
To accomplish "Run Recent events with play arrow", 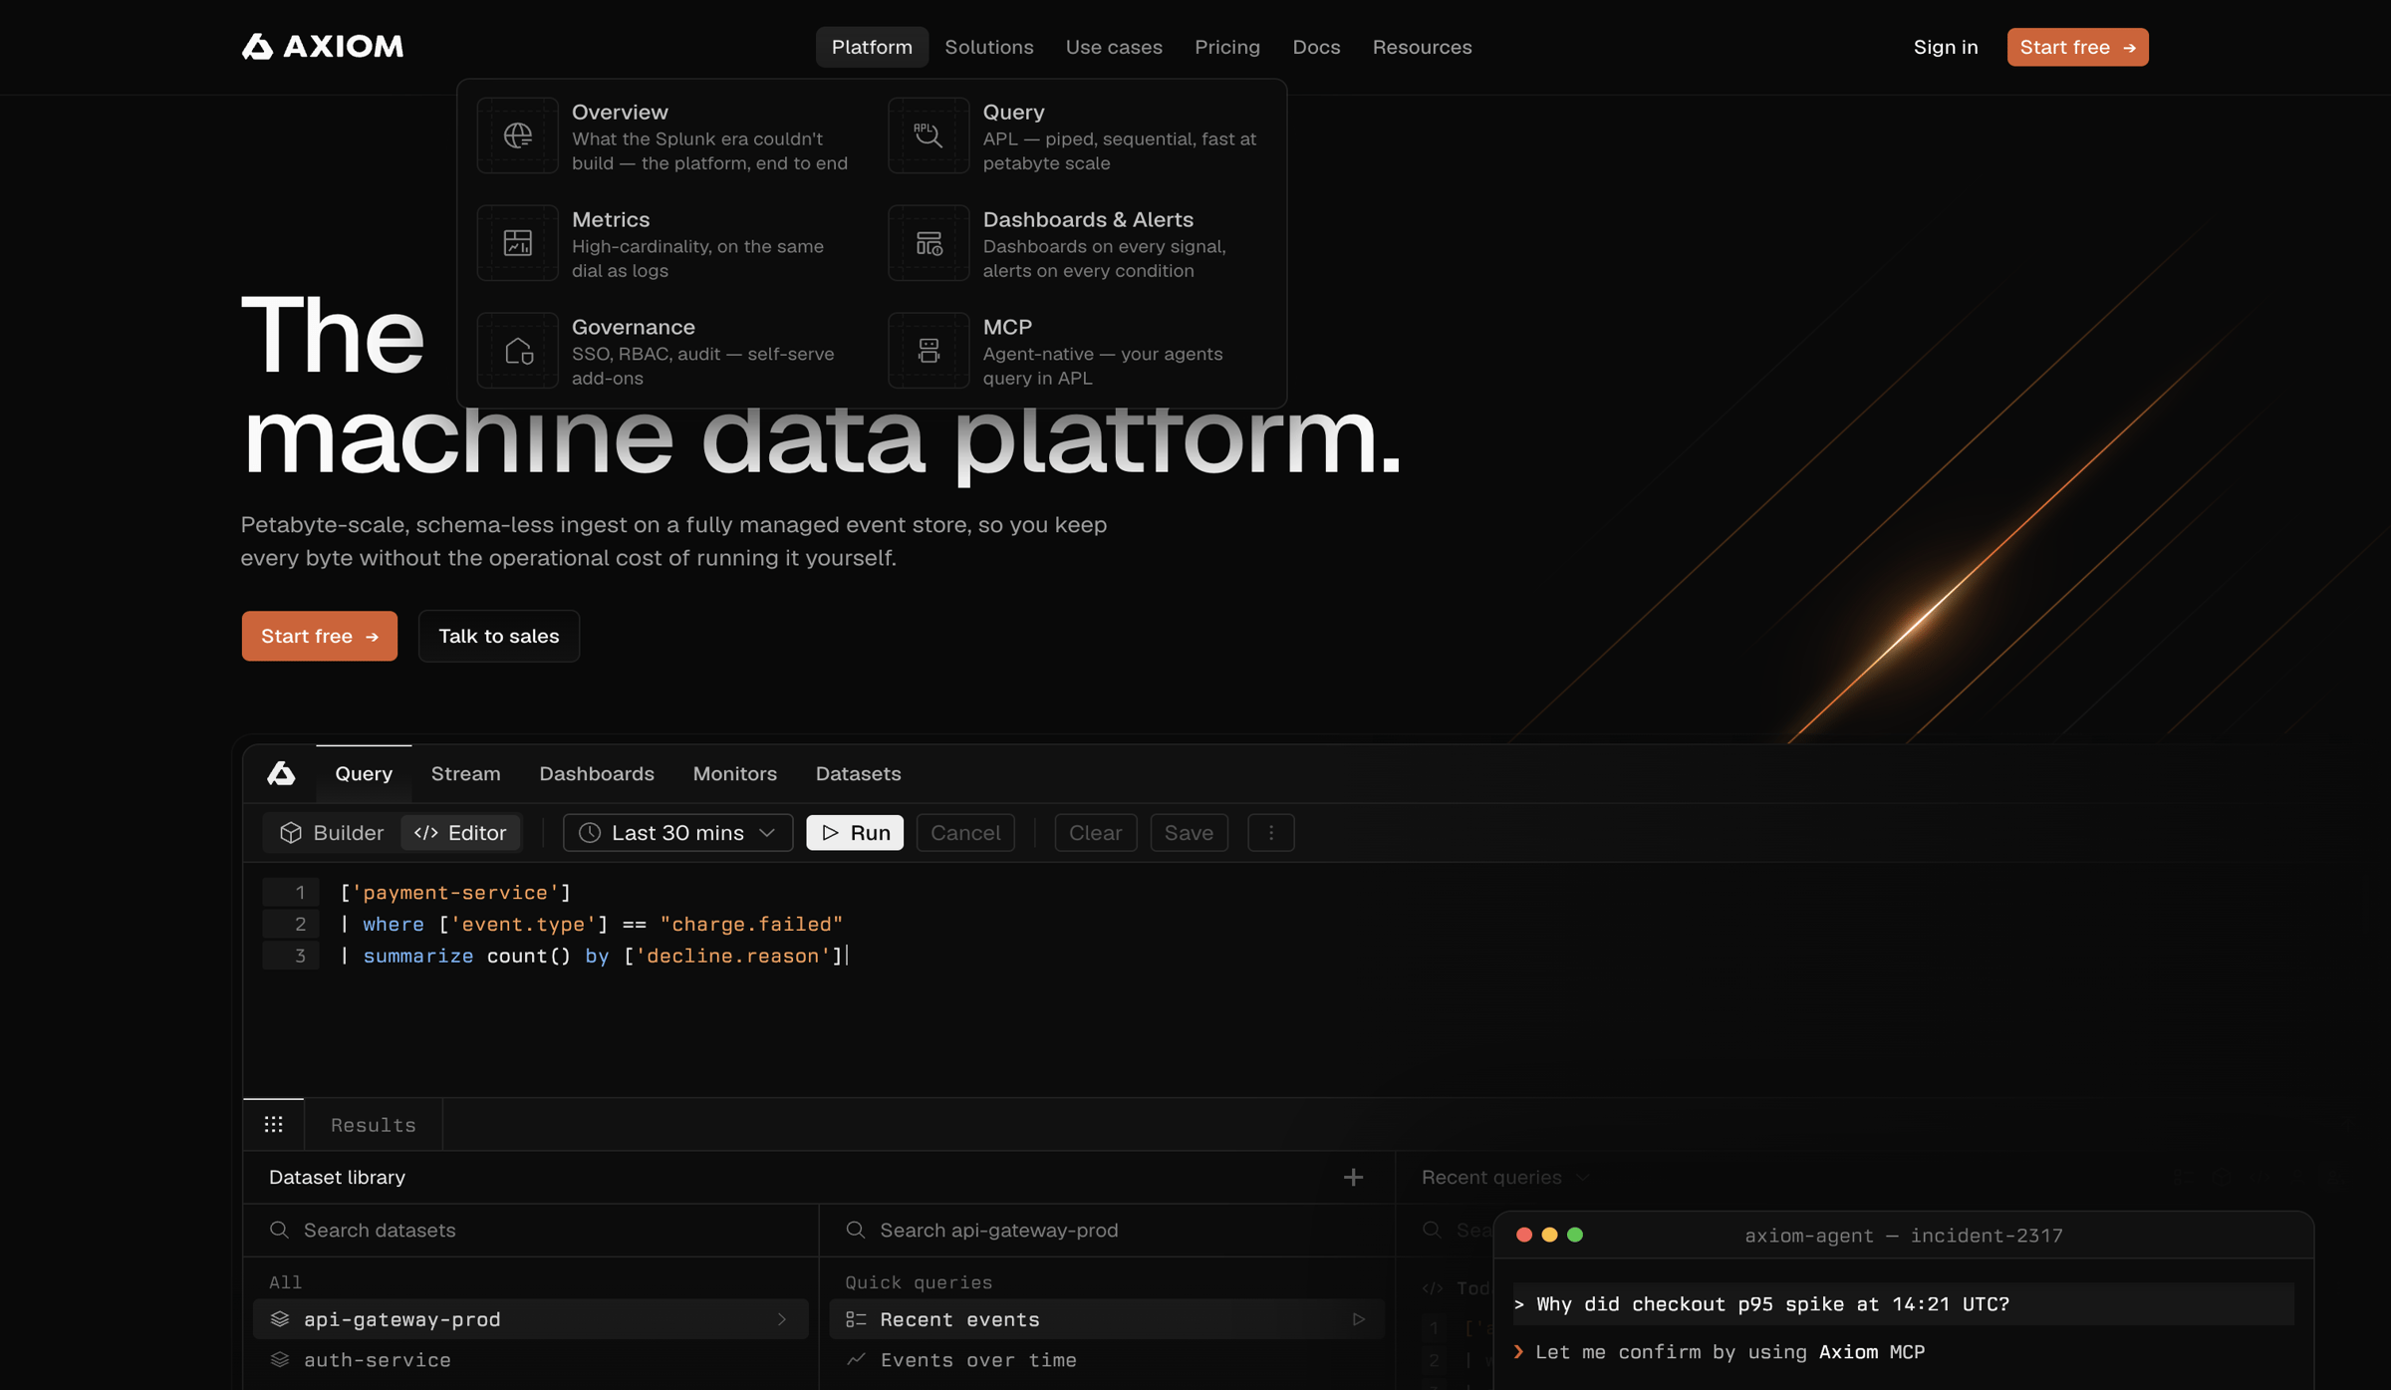I will pos(1358,1319).
